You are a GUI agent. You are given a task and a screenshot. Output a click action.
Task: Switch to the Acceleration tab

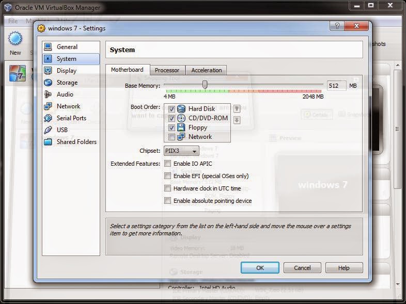point(207,70)
